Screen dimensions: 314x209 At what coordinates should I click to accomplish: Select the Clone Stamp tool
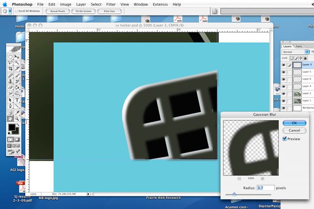(x=10, y=81)
